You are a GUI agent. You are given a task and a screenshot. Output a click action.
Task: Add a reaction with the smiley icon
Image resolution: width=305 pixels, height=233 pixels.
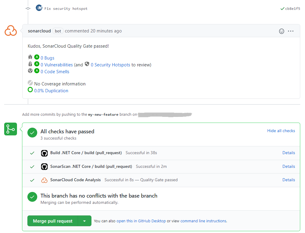[281, 31]
